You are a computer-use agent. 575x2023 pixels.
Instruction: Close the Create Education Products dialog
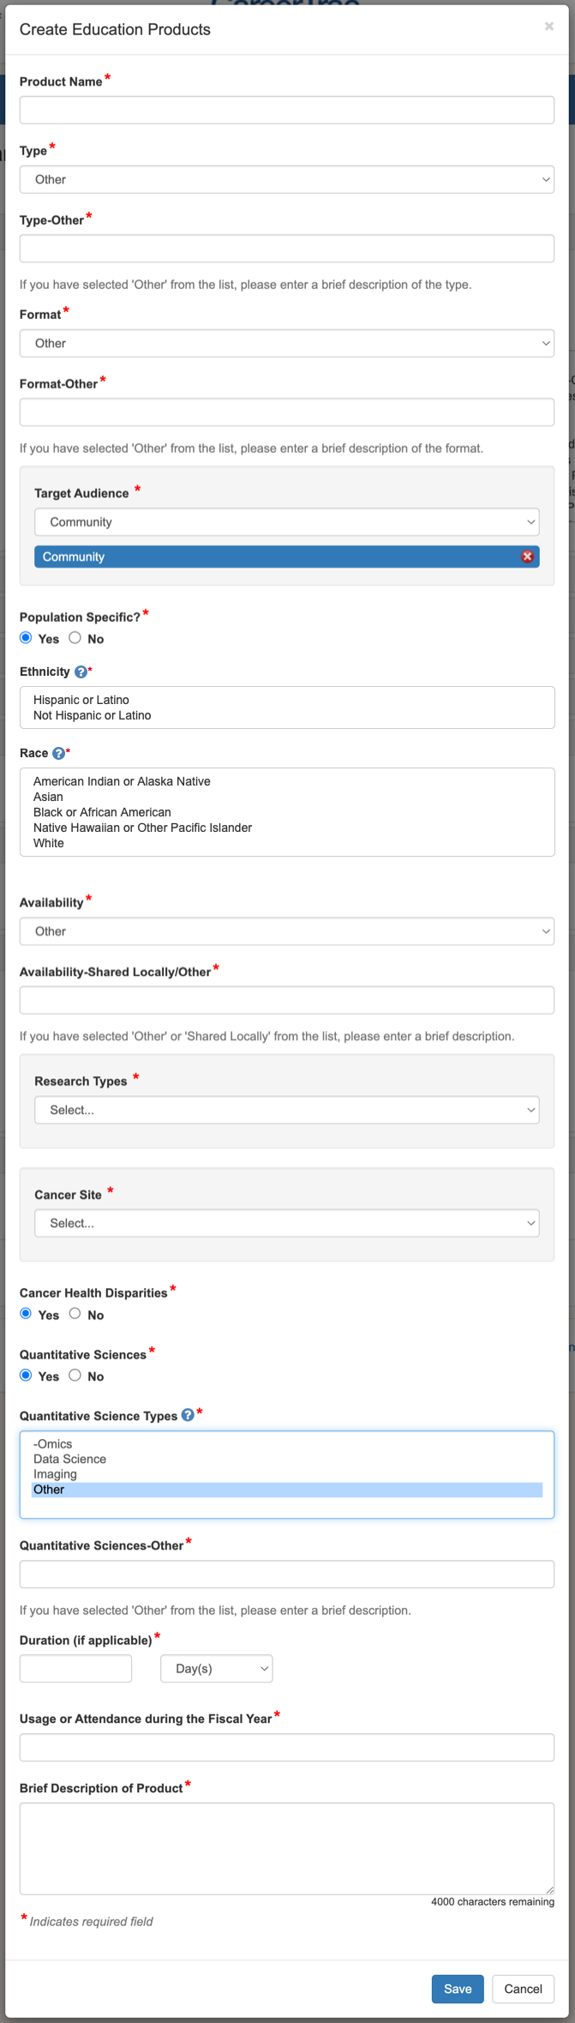548,27
